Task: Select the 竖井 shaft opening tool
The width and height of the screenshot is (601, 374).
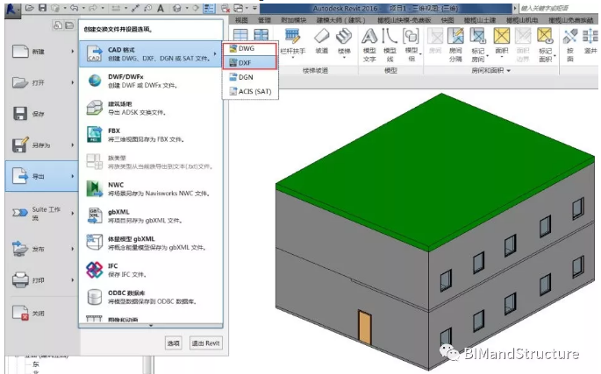Action: [590, 41]
